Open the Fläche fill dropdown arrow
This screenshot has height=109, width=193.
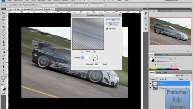[x=190, y=79]
